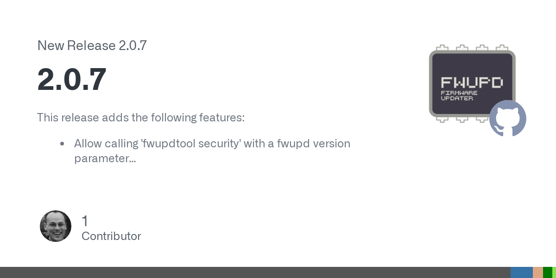Screen dimensions: 556x278
Task: Click the blue segment of language bar
Action: coord(521,272)
